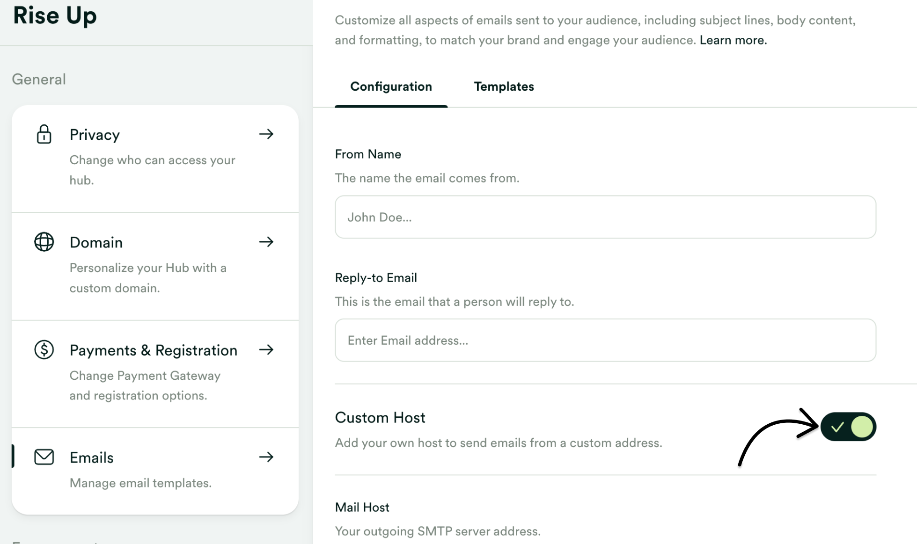Viewport: 917px width, 544px height.
Task: Click the Emails envelope icon
Action: coord(44,457)
